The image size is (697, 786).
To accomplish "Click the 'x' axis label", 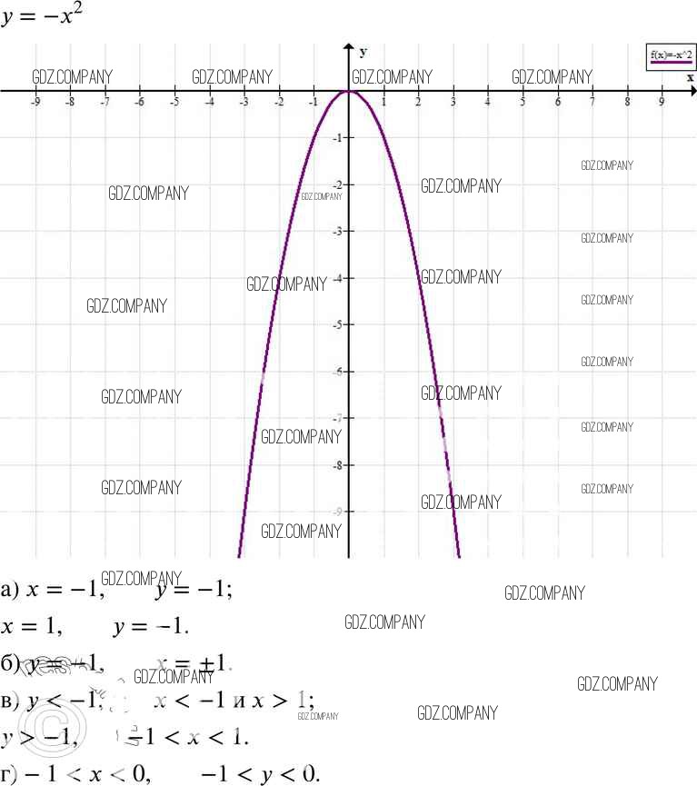I will click(x=690, y=78).
